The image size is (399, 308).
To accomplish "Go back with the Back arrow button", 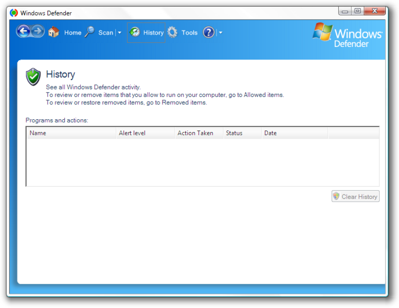I will click(x=24, y=31).
